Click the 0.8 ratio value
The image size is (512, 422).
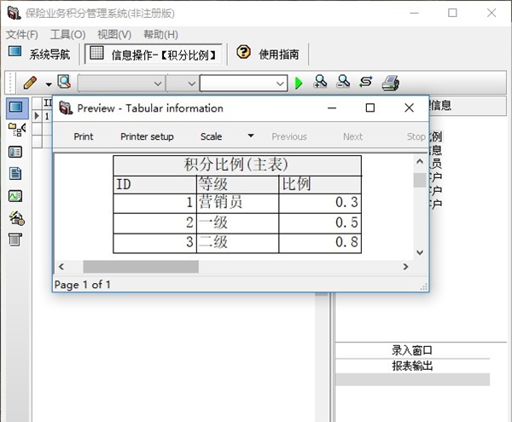[346, 242]
